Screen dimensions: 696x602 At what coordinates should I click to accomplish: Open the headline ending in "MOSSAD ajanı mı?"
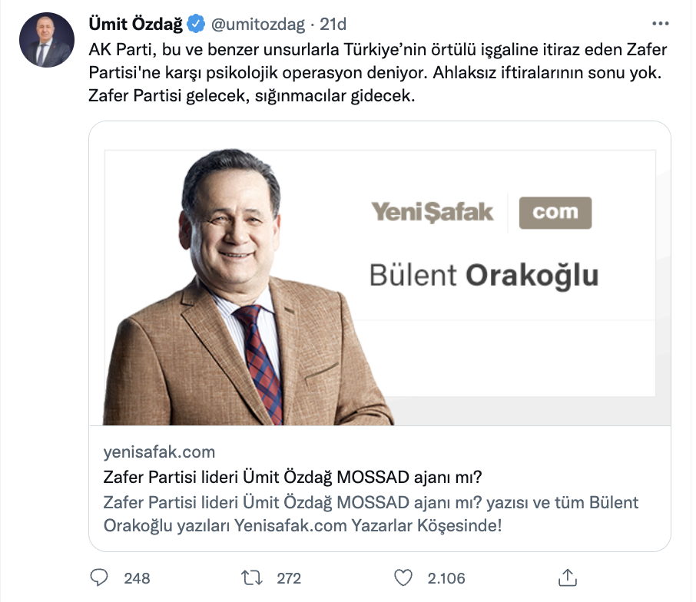[x=293, y=477]
